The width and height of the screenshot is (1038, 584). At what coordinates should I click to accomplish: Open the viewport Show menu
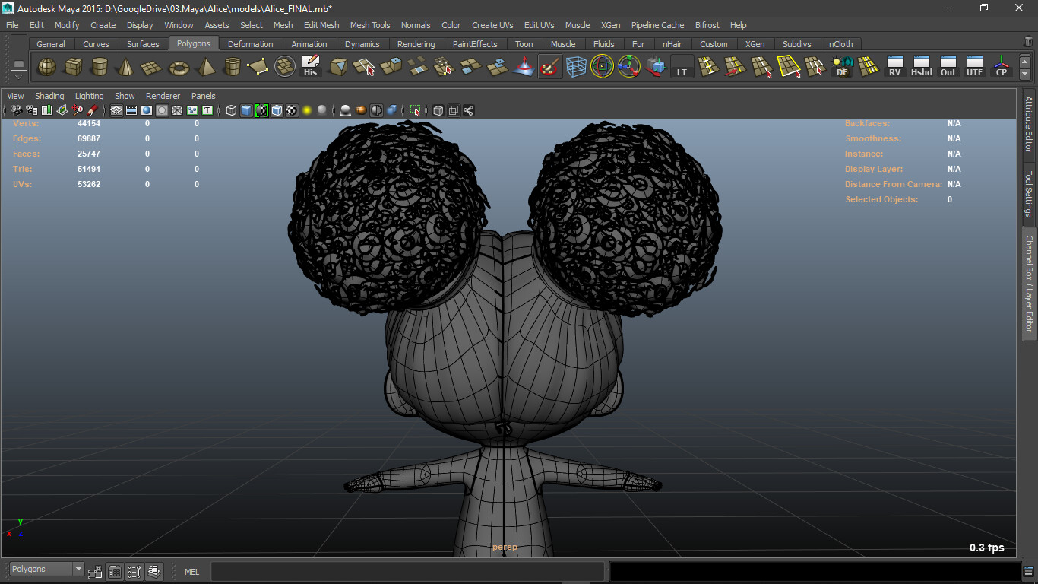tap(125, 96)
